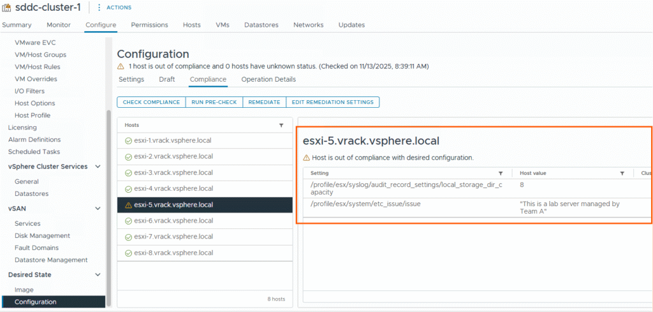Click the Setting column filter icon
The height and width of the screenshot is (312, 653).
501,174
